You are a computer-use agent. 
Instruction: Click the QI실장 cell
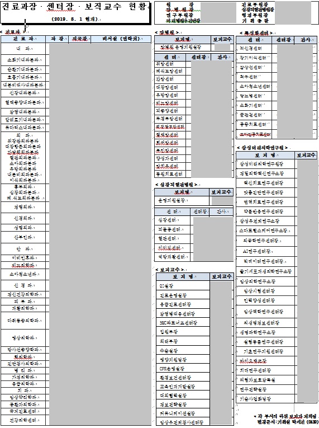[183, 286]
